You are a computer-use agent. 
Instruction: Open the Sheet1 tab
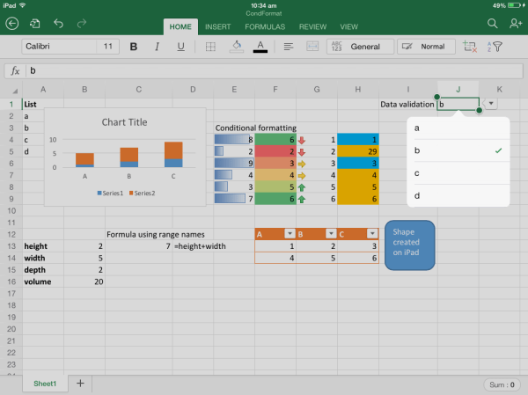pos(45,384)
